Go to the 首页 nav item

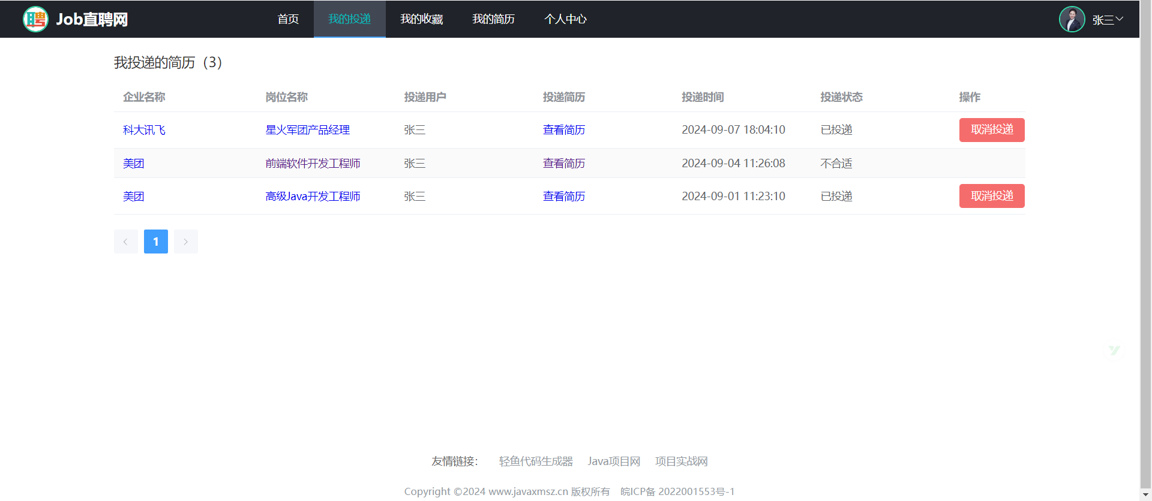(x=288, y=19)
